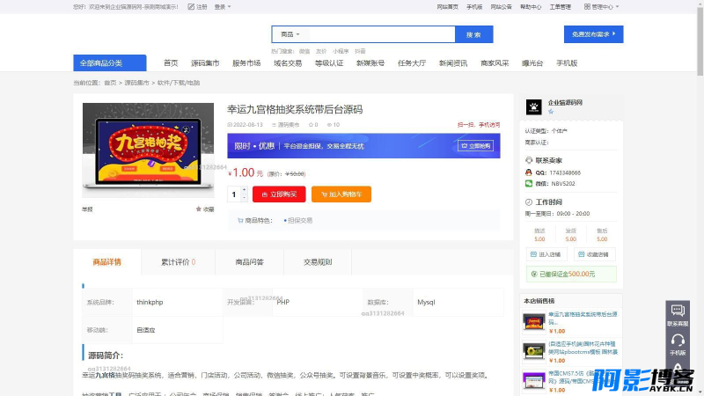Click 工单管理 in the top bar
704x396 pixels.
coord(560,7)
